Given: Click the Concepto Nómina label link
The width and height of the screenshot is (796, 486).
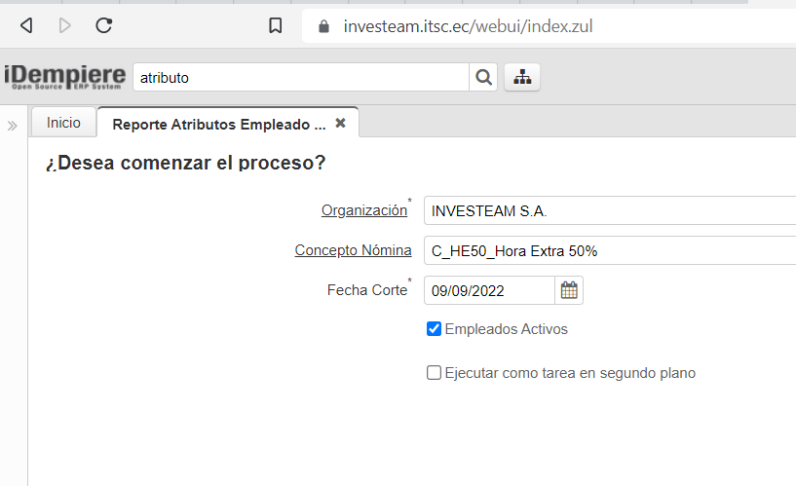Looking at the screenshot, I should tap(353, 250).
